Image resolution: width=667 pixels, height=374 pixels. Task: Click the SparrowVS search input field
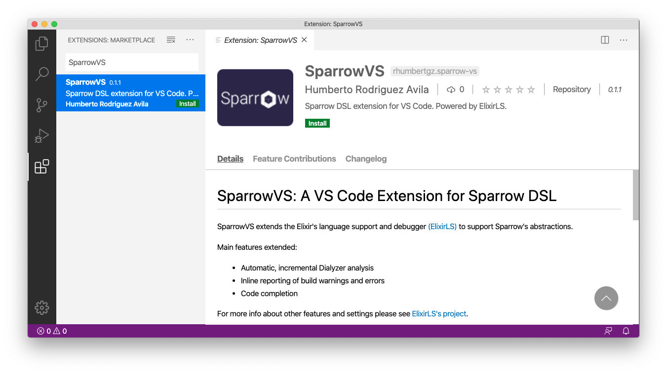[x=132, y=63]
